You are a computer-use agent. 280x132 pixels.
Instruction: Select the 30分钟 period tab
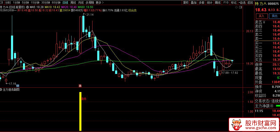point(46,3)
